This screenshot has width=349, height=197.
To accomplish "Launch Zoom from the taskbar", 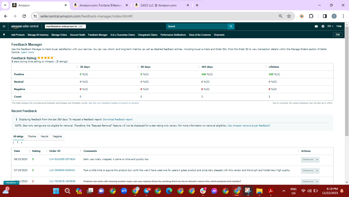I will pos(124,191).
